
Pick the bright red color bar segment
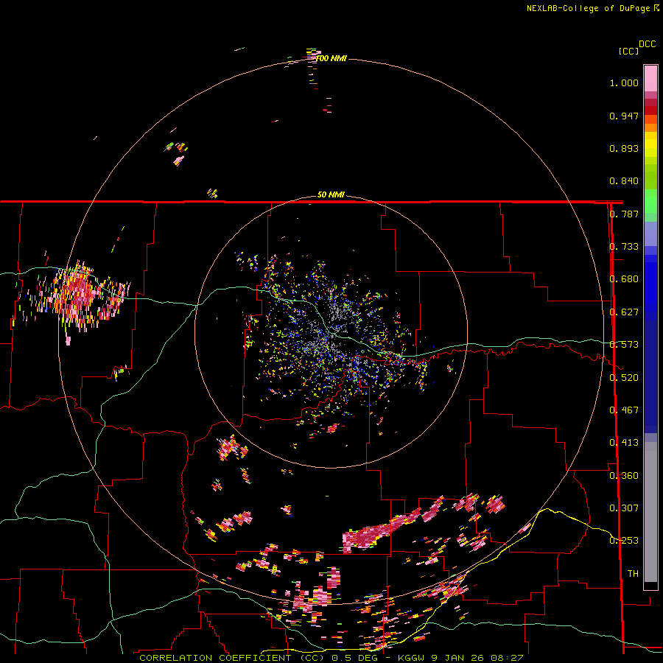(650, 110)
